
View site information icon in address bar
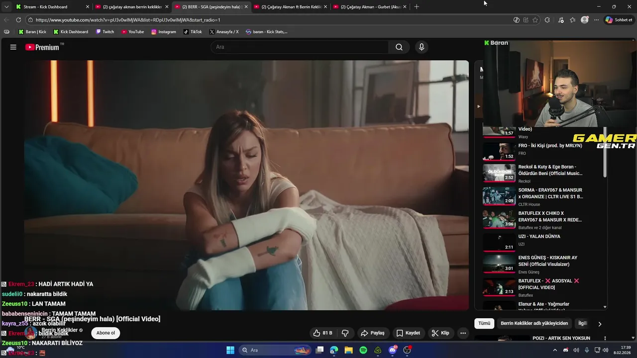click(x=30, y=20)
